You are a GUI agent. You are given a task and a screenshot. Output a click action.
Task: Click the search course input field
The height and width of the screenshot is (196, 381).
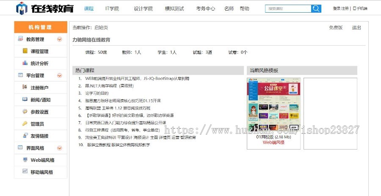click(288, 8)
